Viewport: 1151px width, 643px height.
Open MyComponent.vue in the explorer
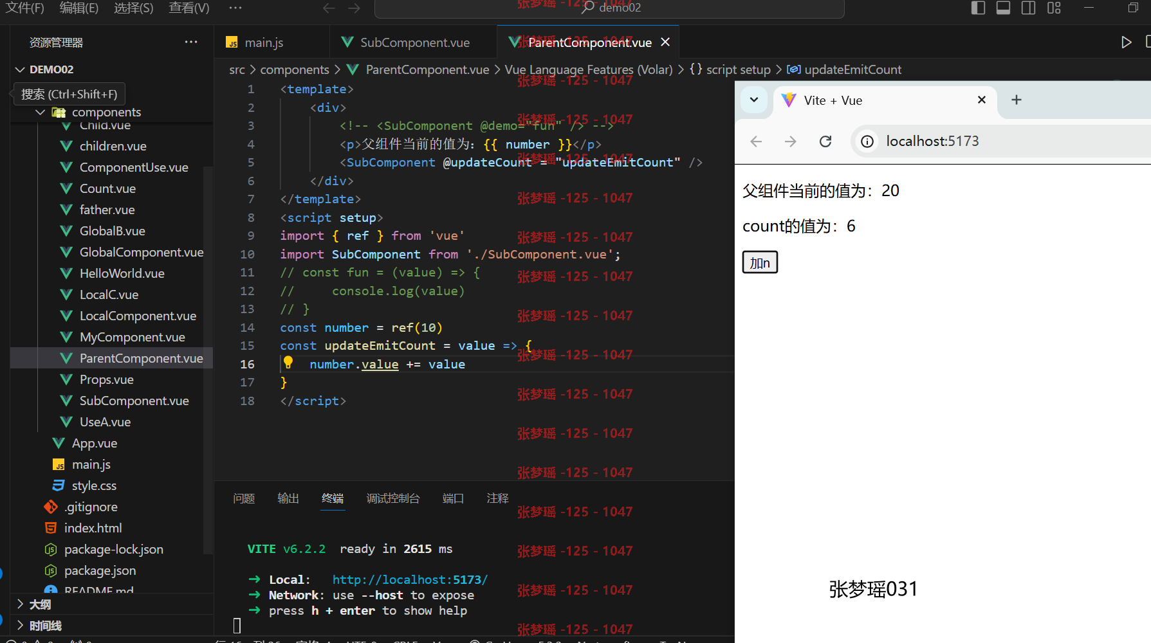point(132,337)
